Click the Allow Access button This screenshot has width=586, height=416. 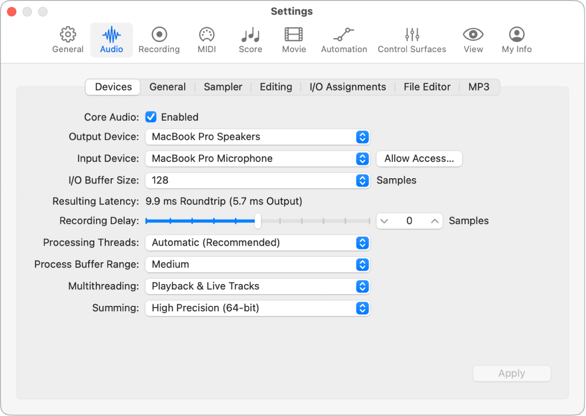(x=419, y=159)
